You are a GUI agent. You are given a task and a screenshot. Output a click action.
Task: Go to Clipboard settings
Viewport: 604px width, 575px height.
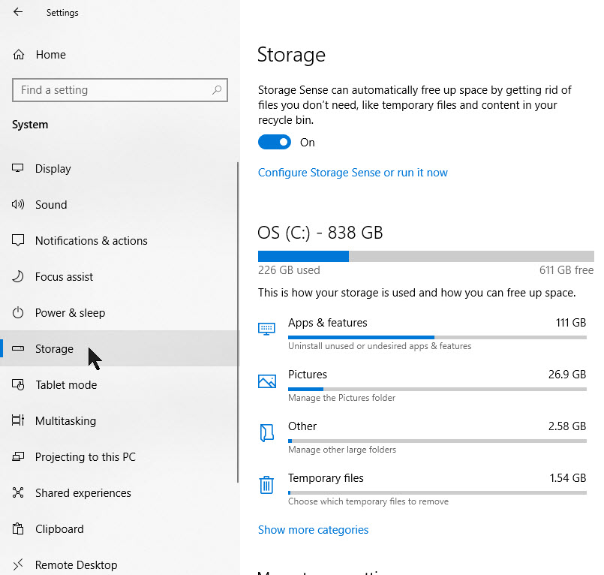tap(59, 529)
